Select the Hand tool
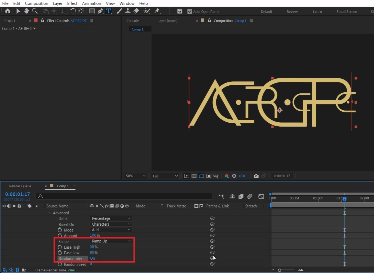This screenshot has height=273, width=374. tap(26, 11)
